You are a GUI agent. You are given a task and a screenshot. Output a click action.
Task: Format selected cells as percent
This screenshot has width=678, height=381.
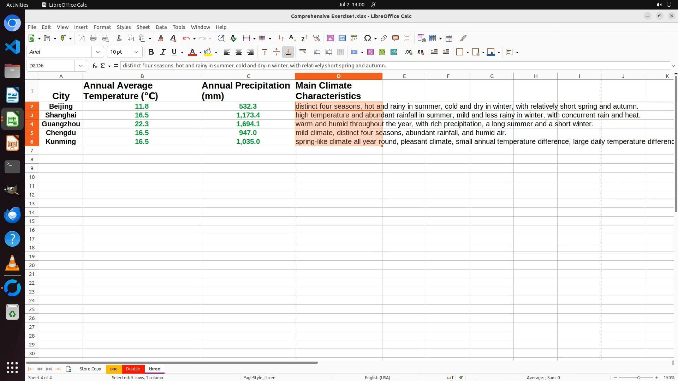(370, 52)
